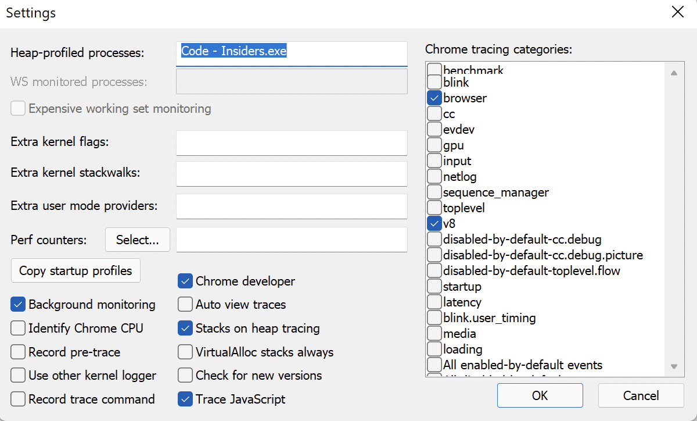Enable Identify Chrome CPU
This screenshot has width=697, height=421.
pos(18,328)
